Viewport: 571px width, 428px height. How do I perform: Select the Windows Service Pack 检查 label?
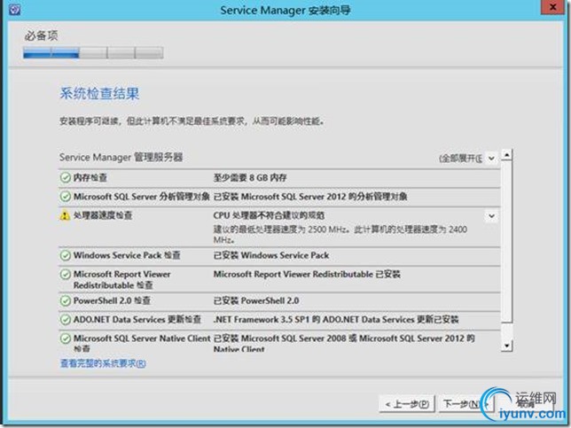[127, 255]
